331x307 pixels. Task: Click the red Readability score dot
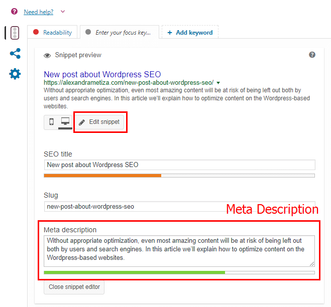click(x=36, y=32)
